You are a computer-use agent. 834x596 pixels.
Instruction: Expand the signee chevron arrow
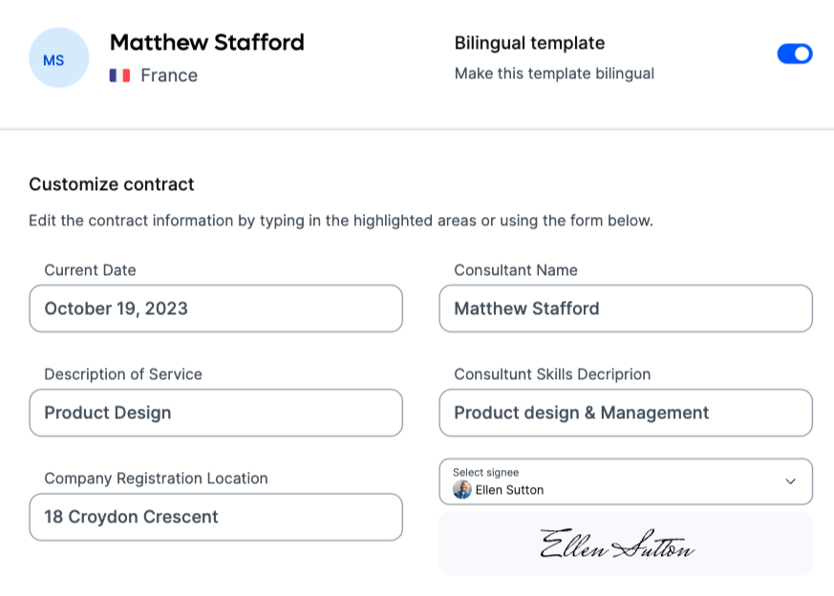pyautogui.click(x=792, y=481)
